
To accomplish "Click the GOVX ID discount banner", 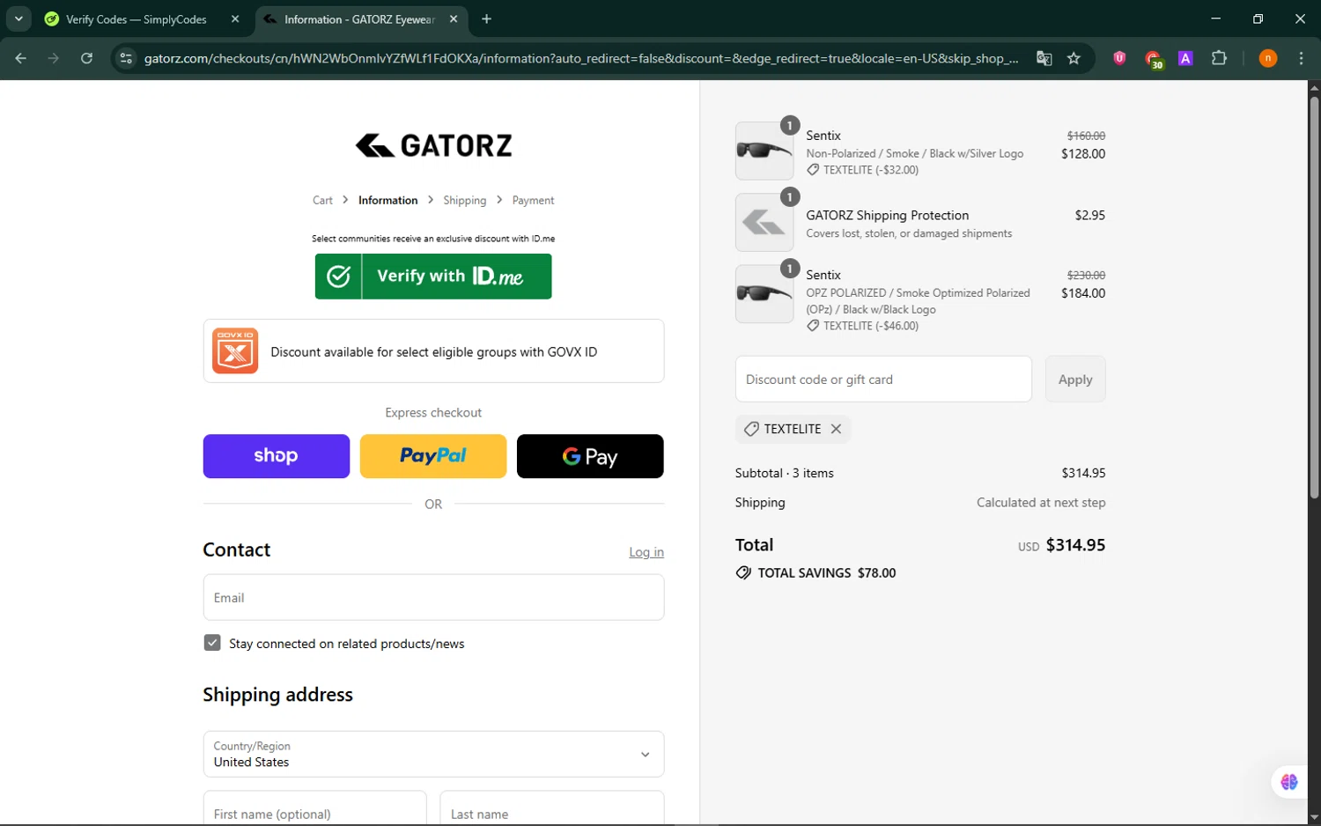I will pyautogui.click(x=433, y=350).
